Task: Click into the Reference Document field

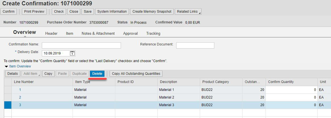Action: coord(195,45)
